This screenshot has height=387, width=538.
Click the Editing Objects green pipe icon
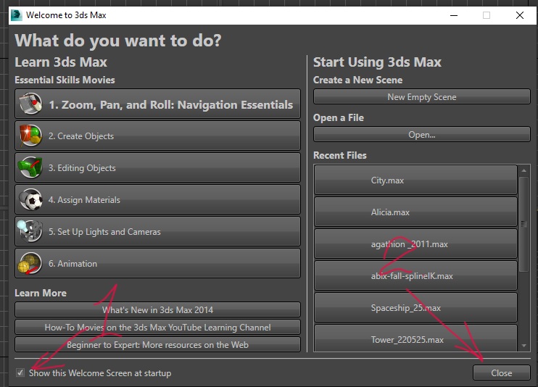coord(30,167)
